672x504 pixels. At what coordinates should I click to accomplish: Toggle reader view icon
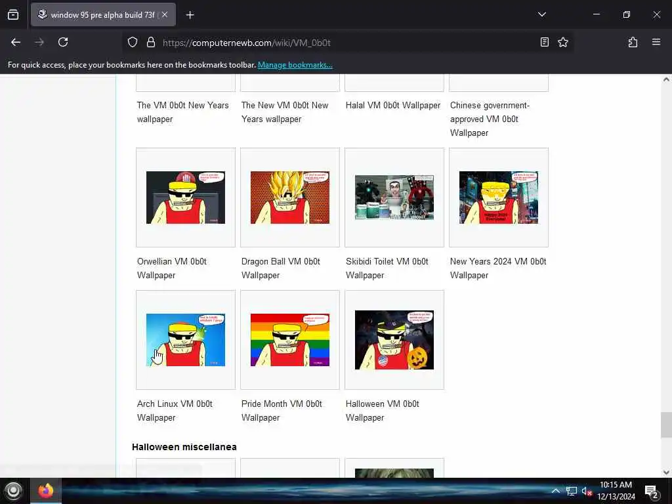544,42
